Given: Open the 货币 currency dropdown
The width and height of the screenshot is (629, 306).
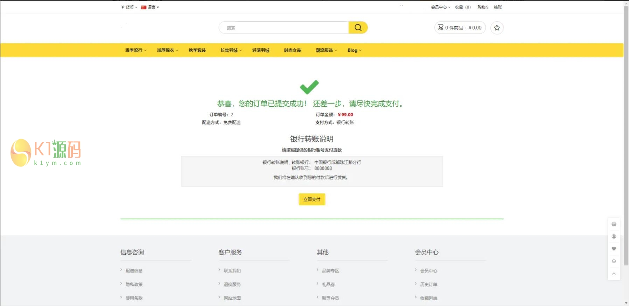Looking at the screenshot, I should click(x=129, y=7).
